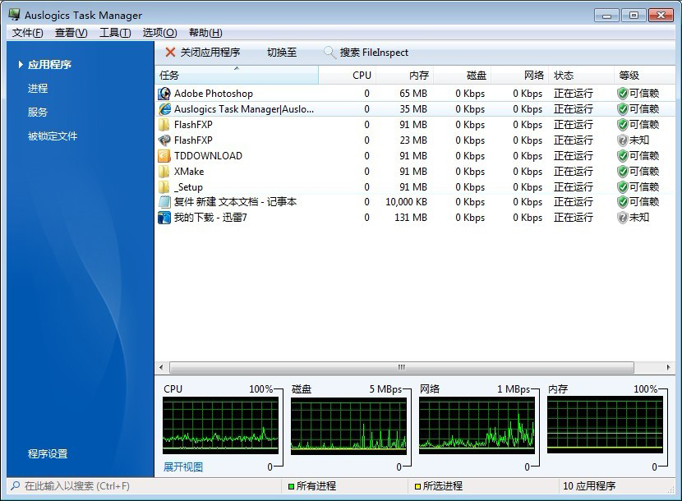Click the 记事本 notepad document icon
This screenshot has height=501, width=682.
pyautogui.click(x=164, y=202)
